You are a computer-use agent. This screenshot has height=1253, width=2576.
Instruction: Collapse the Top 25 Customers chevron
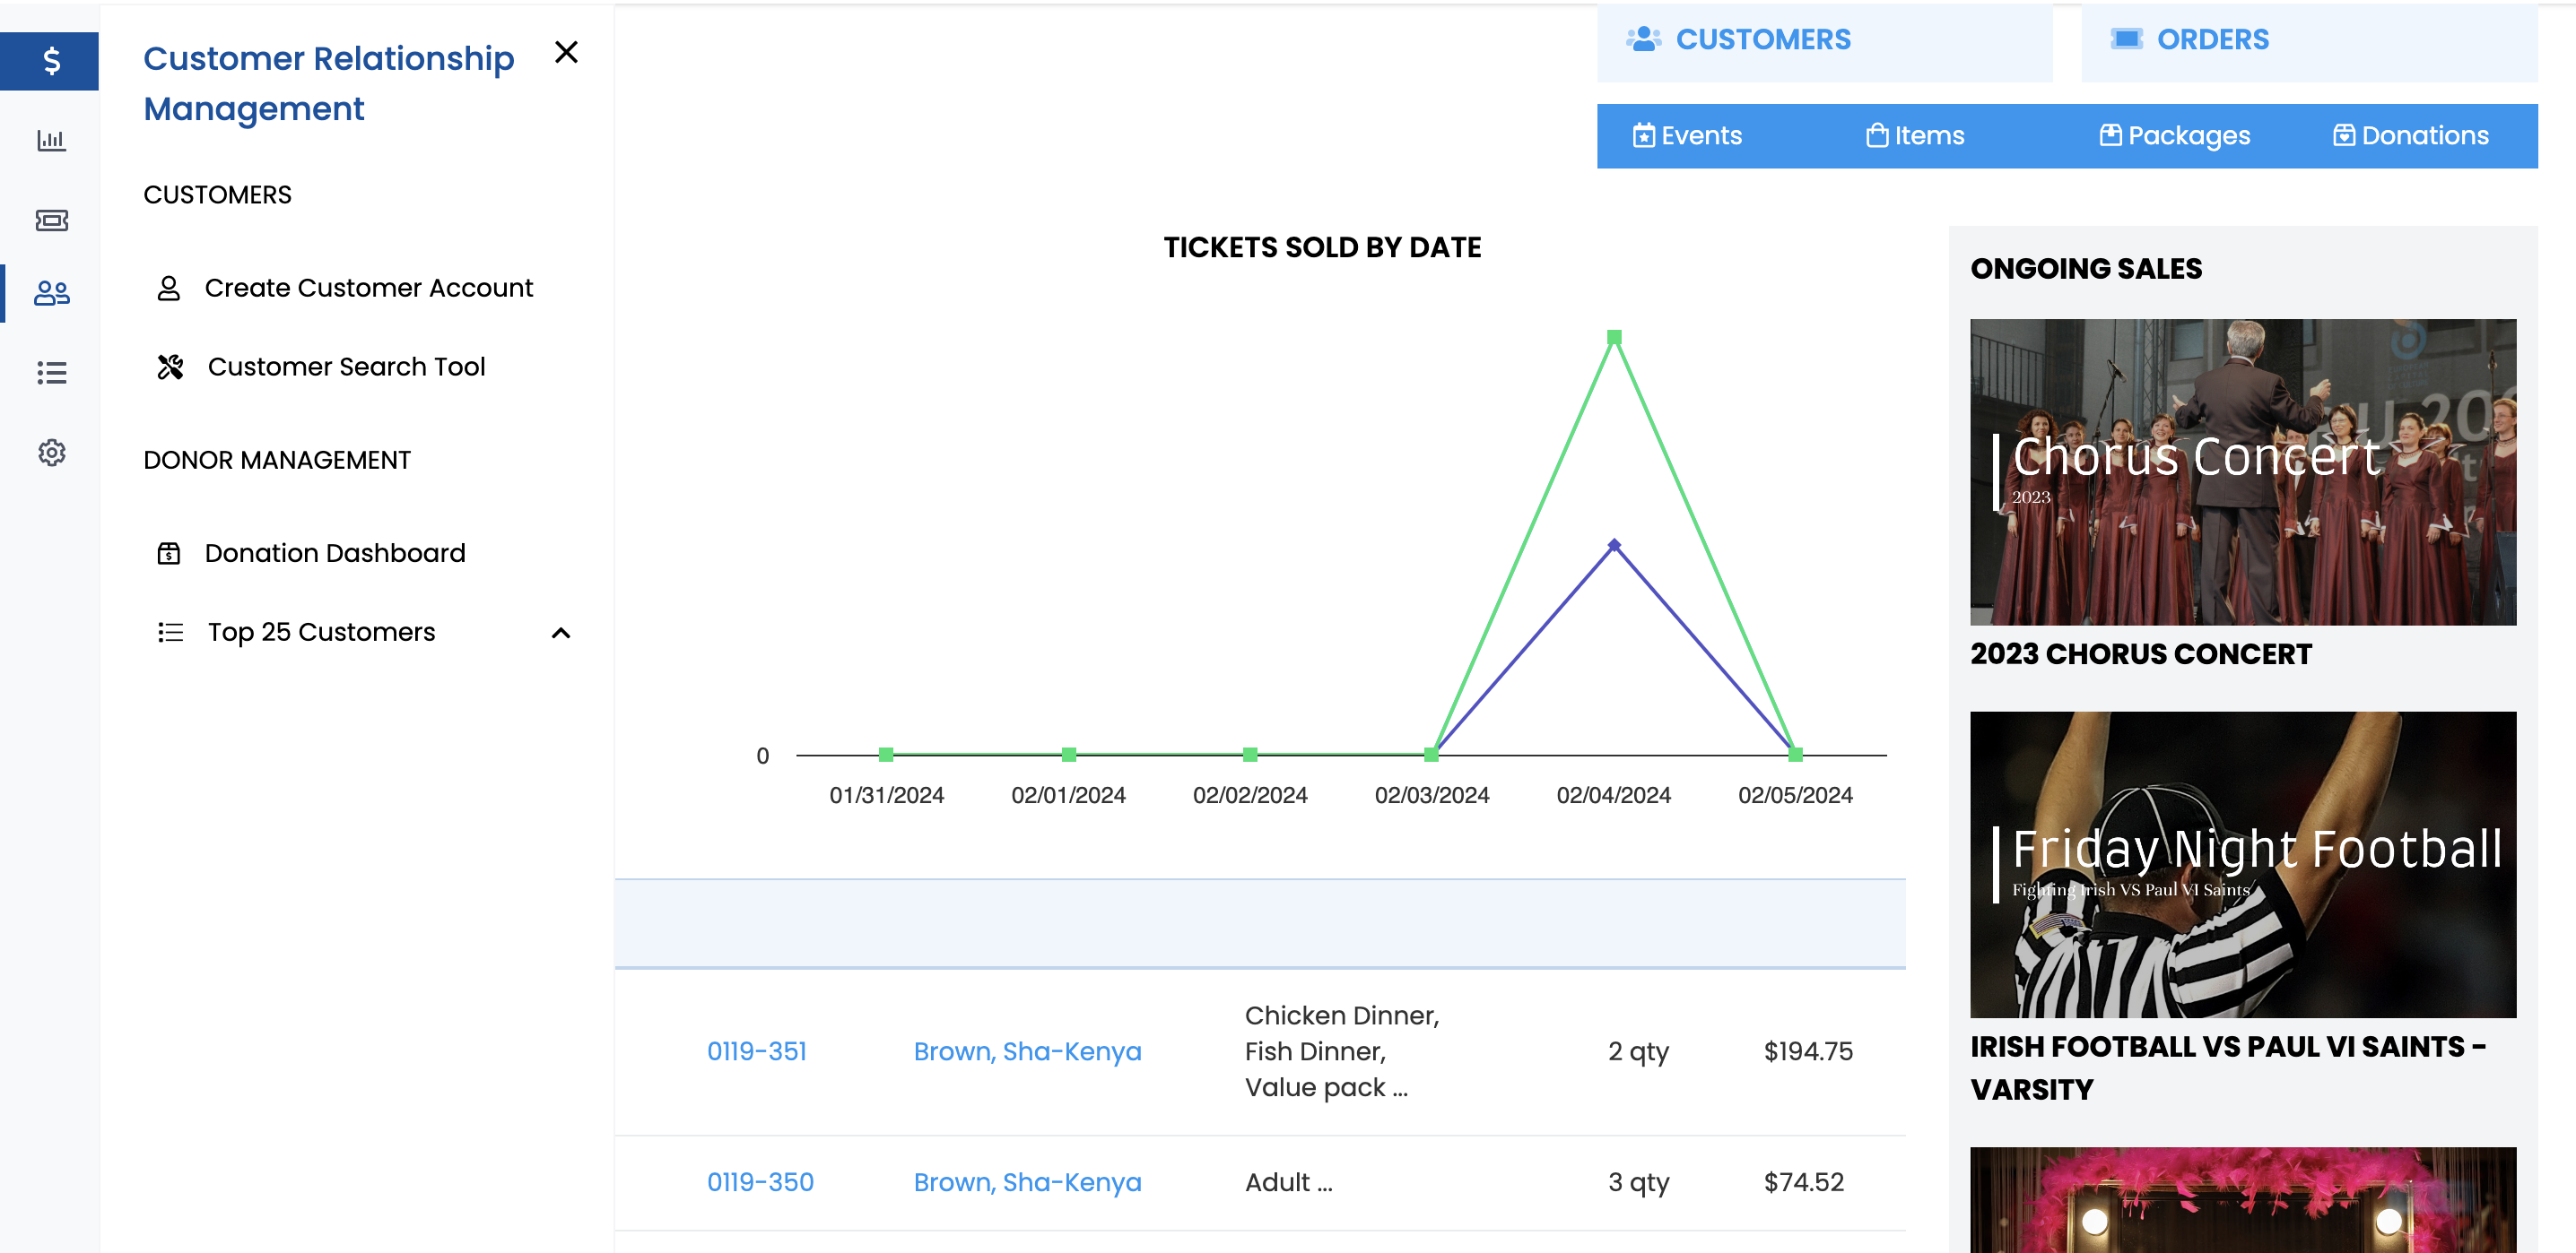pyautogui.click(x=561, y=633)
